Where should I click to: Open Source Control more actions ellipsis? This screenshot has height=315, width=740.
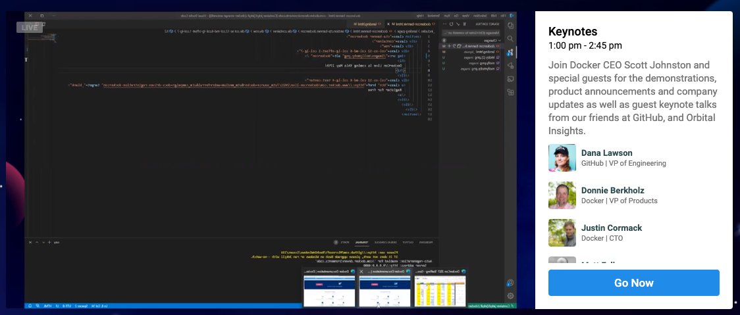[x=444, y=24]
